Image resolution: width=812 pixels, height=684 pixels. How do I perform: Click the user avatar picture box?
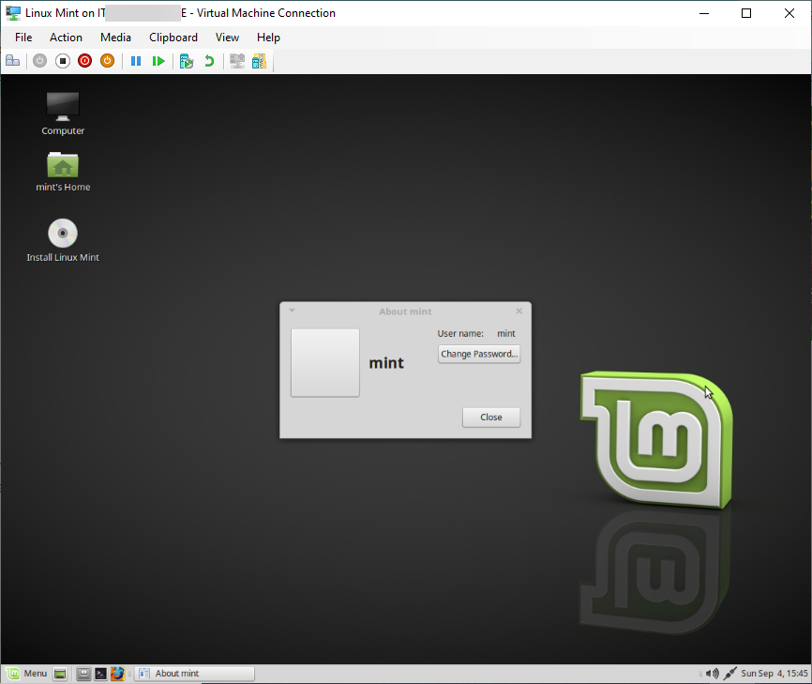point(325,363)
